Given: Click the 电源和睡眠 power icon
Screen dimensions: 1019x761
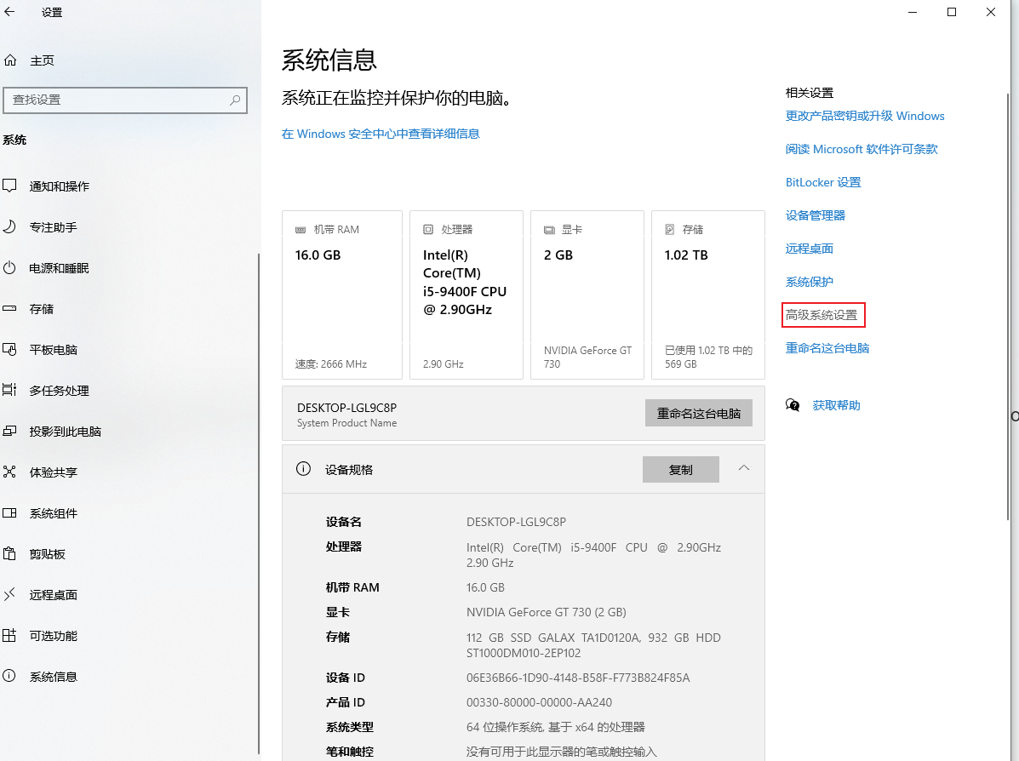Looking at the screenshot, I should pos(10,267).
